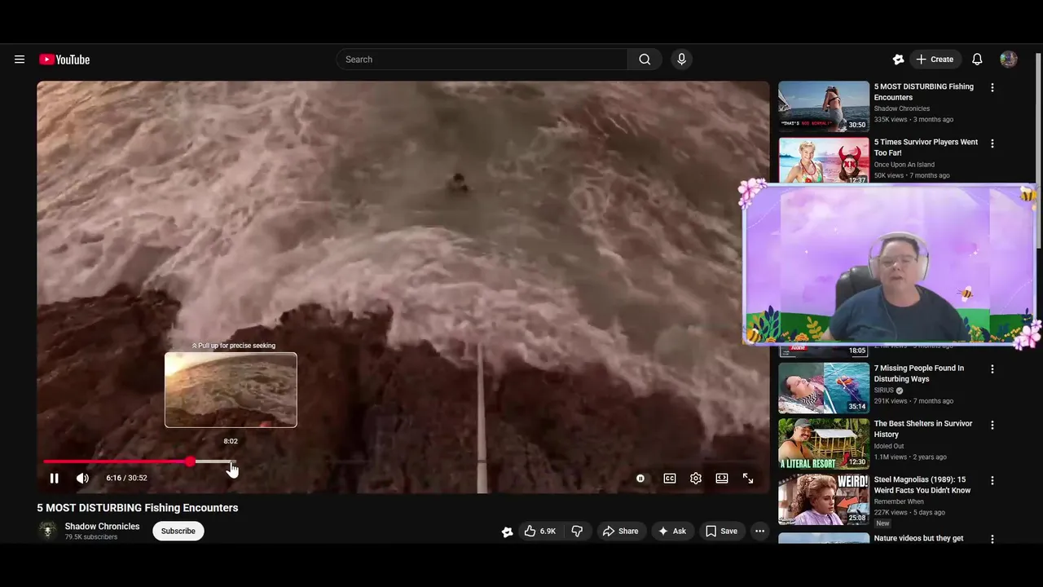Click Shadow Chronicles name under first sidebar video
Screen dimensions: 1043x587
[902, 108]
